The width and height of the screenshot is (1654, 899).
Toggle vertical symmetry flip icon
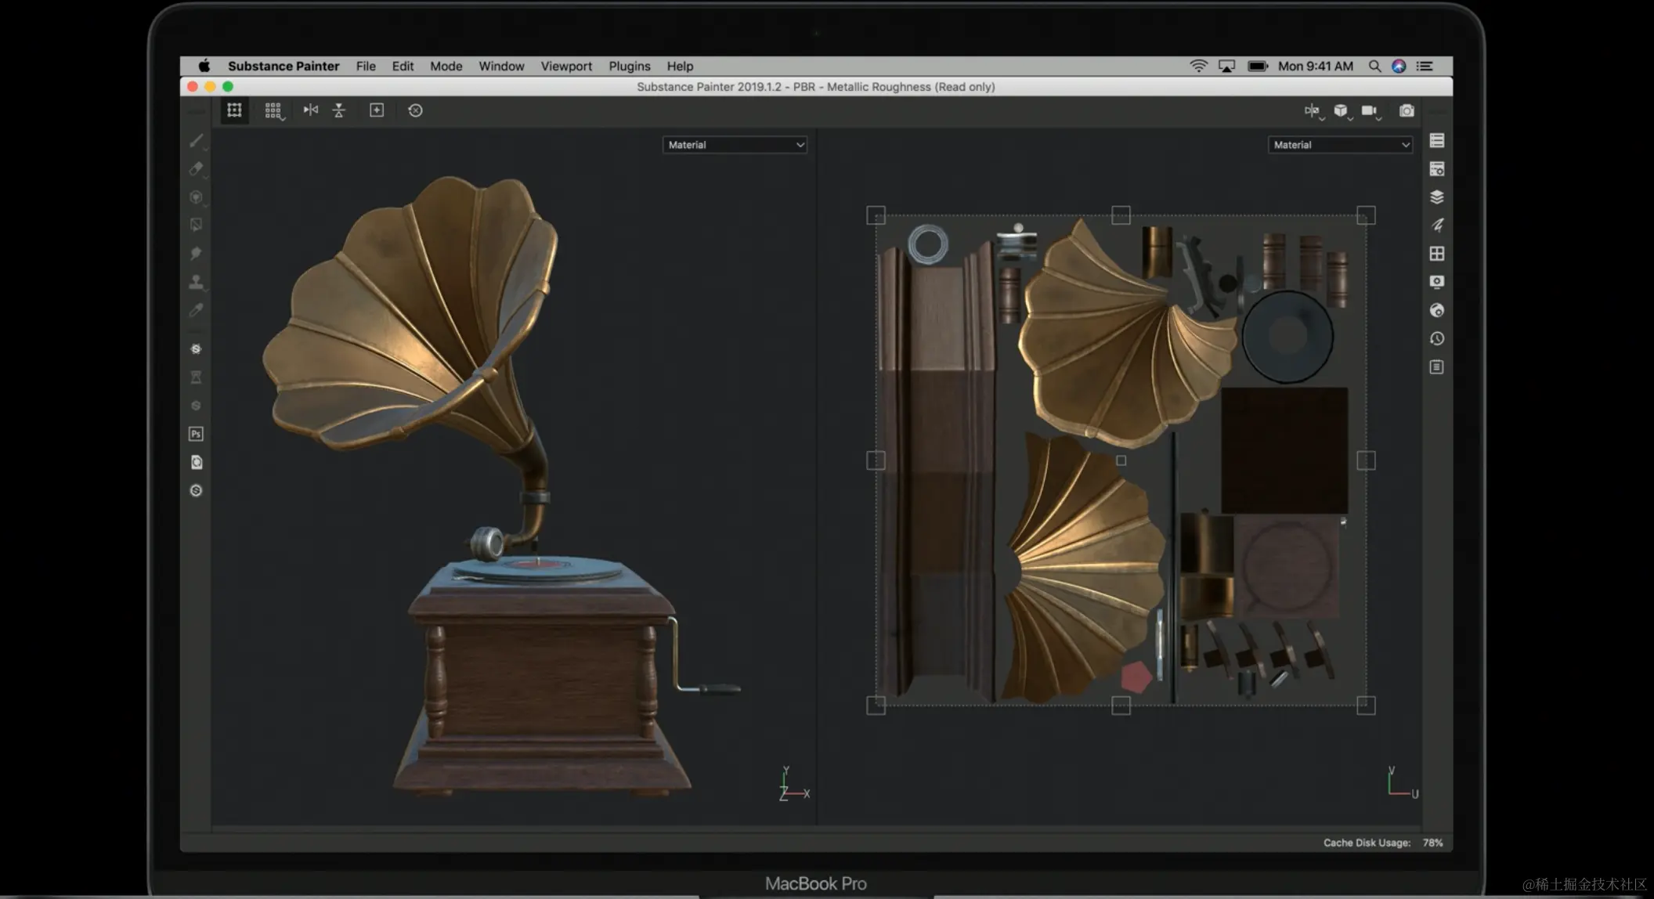tap(339, 110)
